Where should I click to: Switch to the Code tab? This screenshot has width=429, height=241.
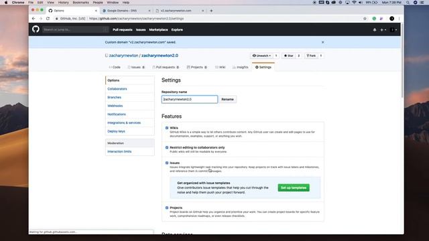tap(115, 67)
